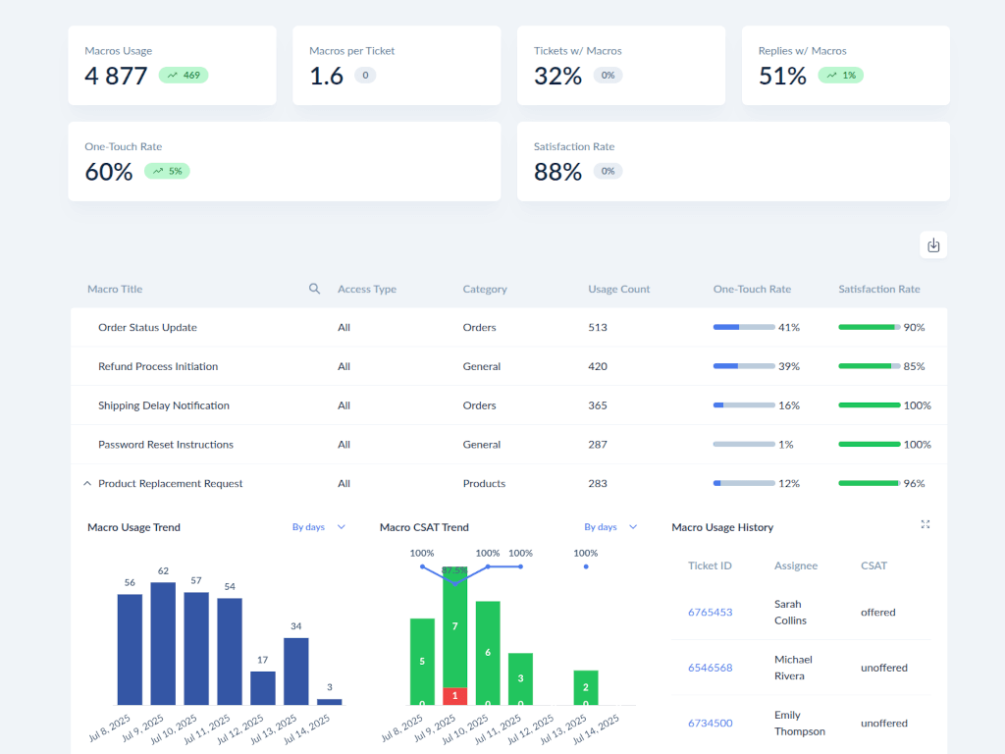Select the Satisfaction Rate column header
The width and height of the screenshot is (1005, 754).
tap(879, 289)
